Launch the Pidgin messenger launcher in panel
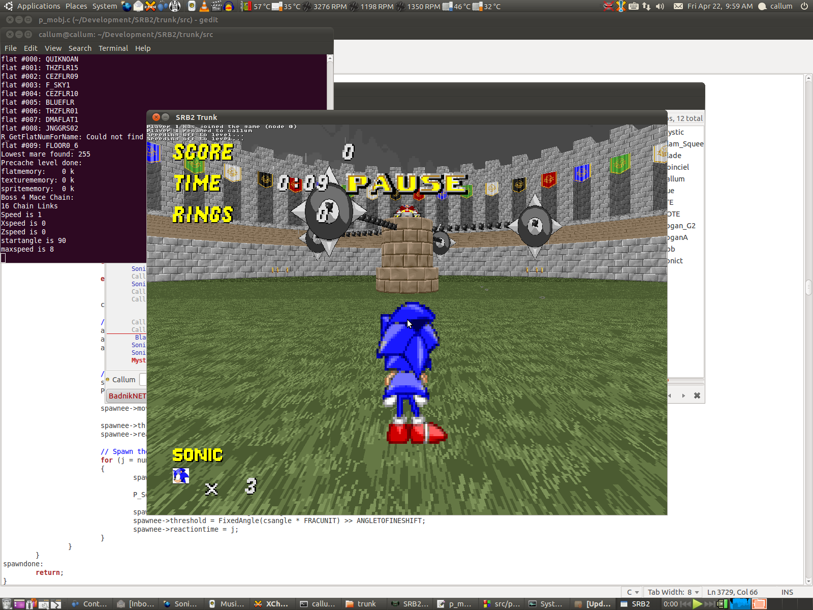813x610 pixels. click(163, 6)
